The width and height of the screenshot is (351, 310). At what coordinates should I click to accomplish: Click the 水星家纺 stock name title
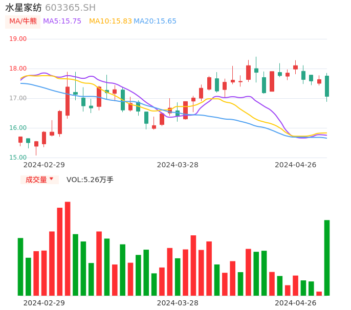[x=24, y=8]
